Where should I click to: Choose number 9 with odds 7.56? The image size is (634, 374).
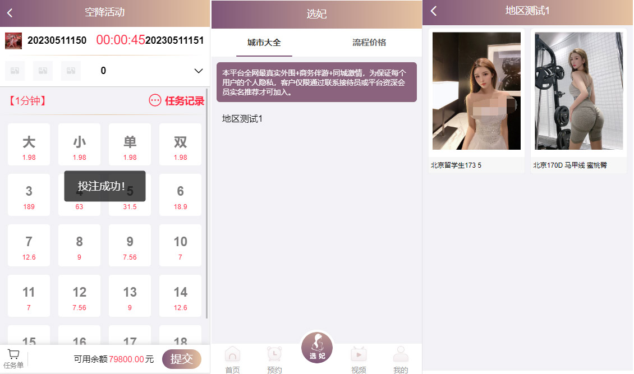[x=130, y=246]
